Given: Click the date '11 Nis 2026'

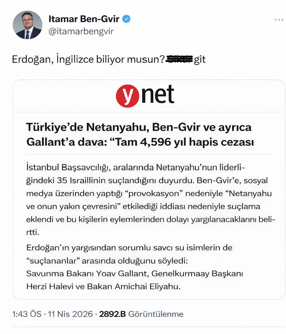Looking at the screenshot, I should pyautogui.click(x=70, y=314).
